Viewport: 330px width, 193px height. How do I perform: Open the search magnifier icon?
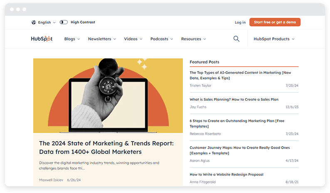pyautogui.click(x=236, y=39)
